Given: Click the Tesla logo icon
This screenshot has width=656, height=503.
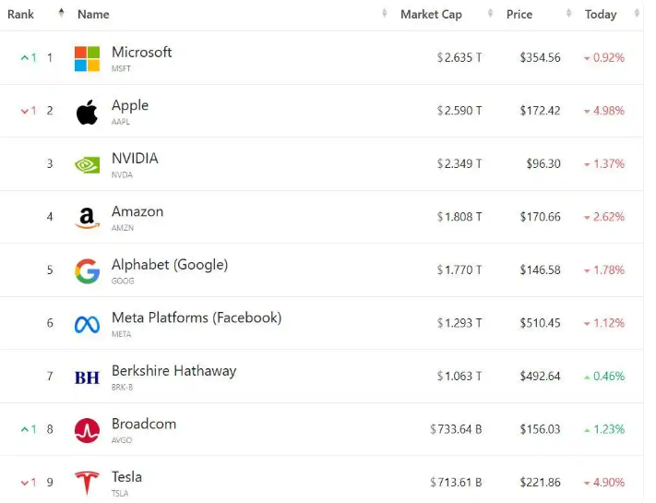Looking at the screenshot, I should pos(87,483).
